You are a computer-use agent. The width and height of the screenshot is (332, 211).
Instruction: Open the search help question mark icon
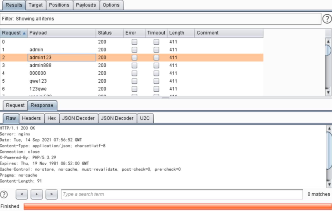[4, 194]
